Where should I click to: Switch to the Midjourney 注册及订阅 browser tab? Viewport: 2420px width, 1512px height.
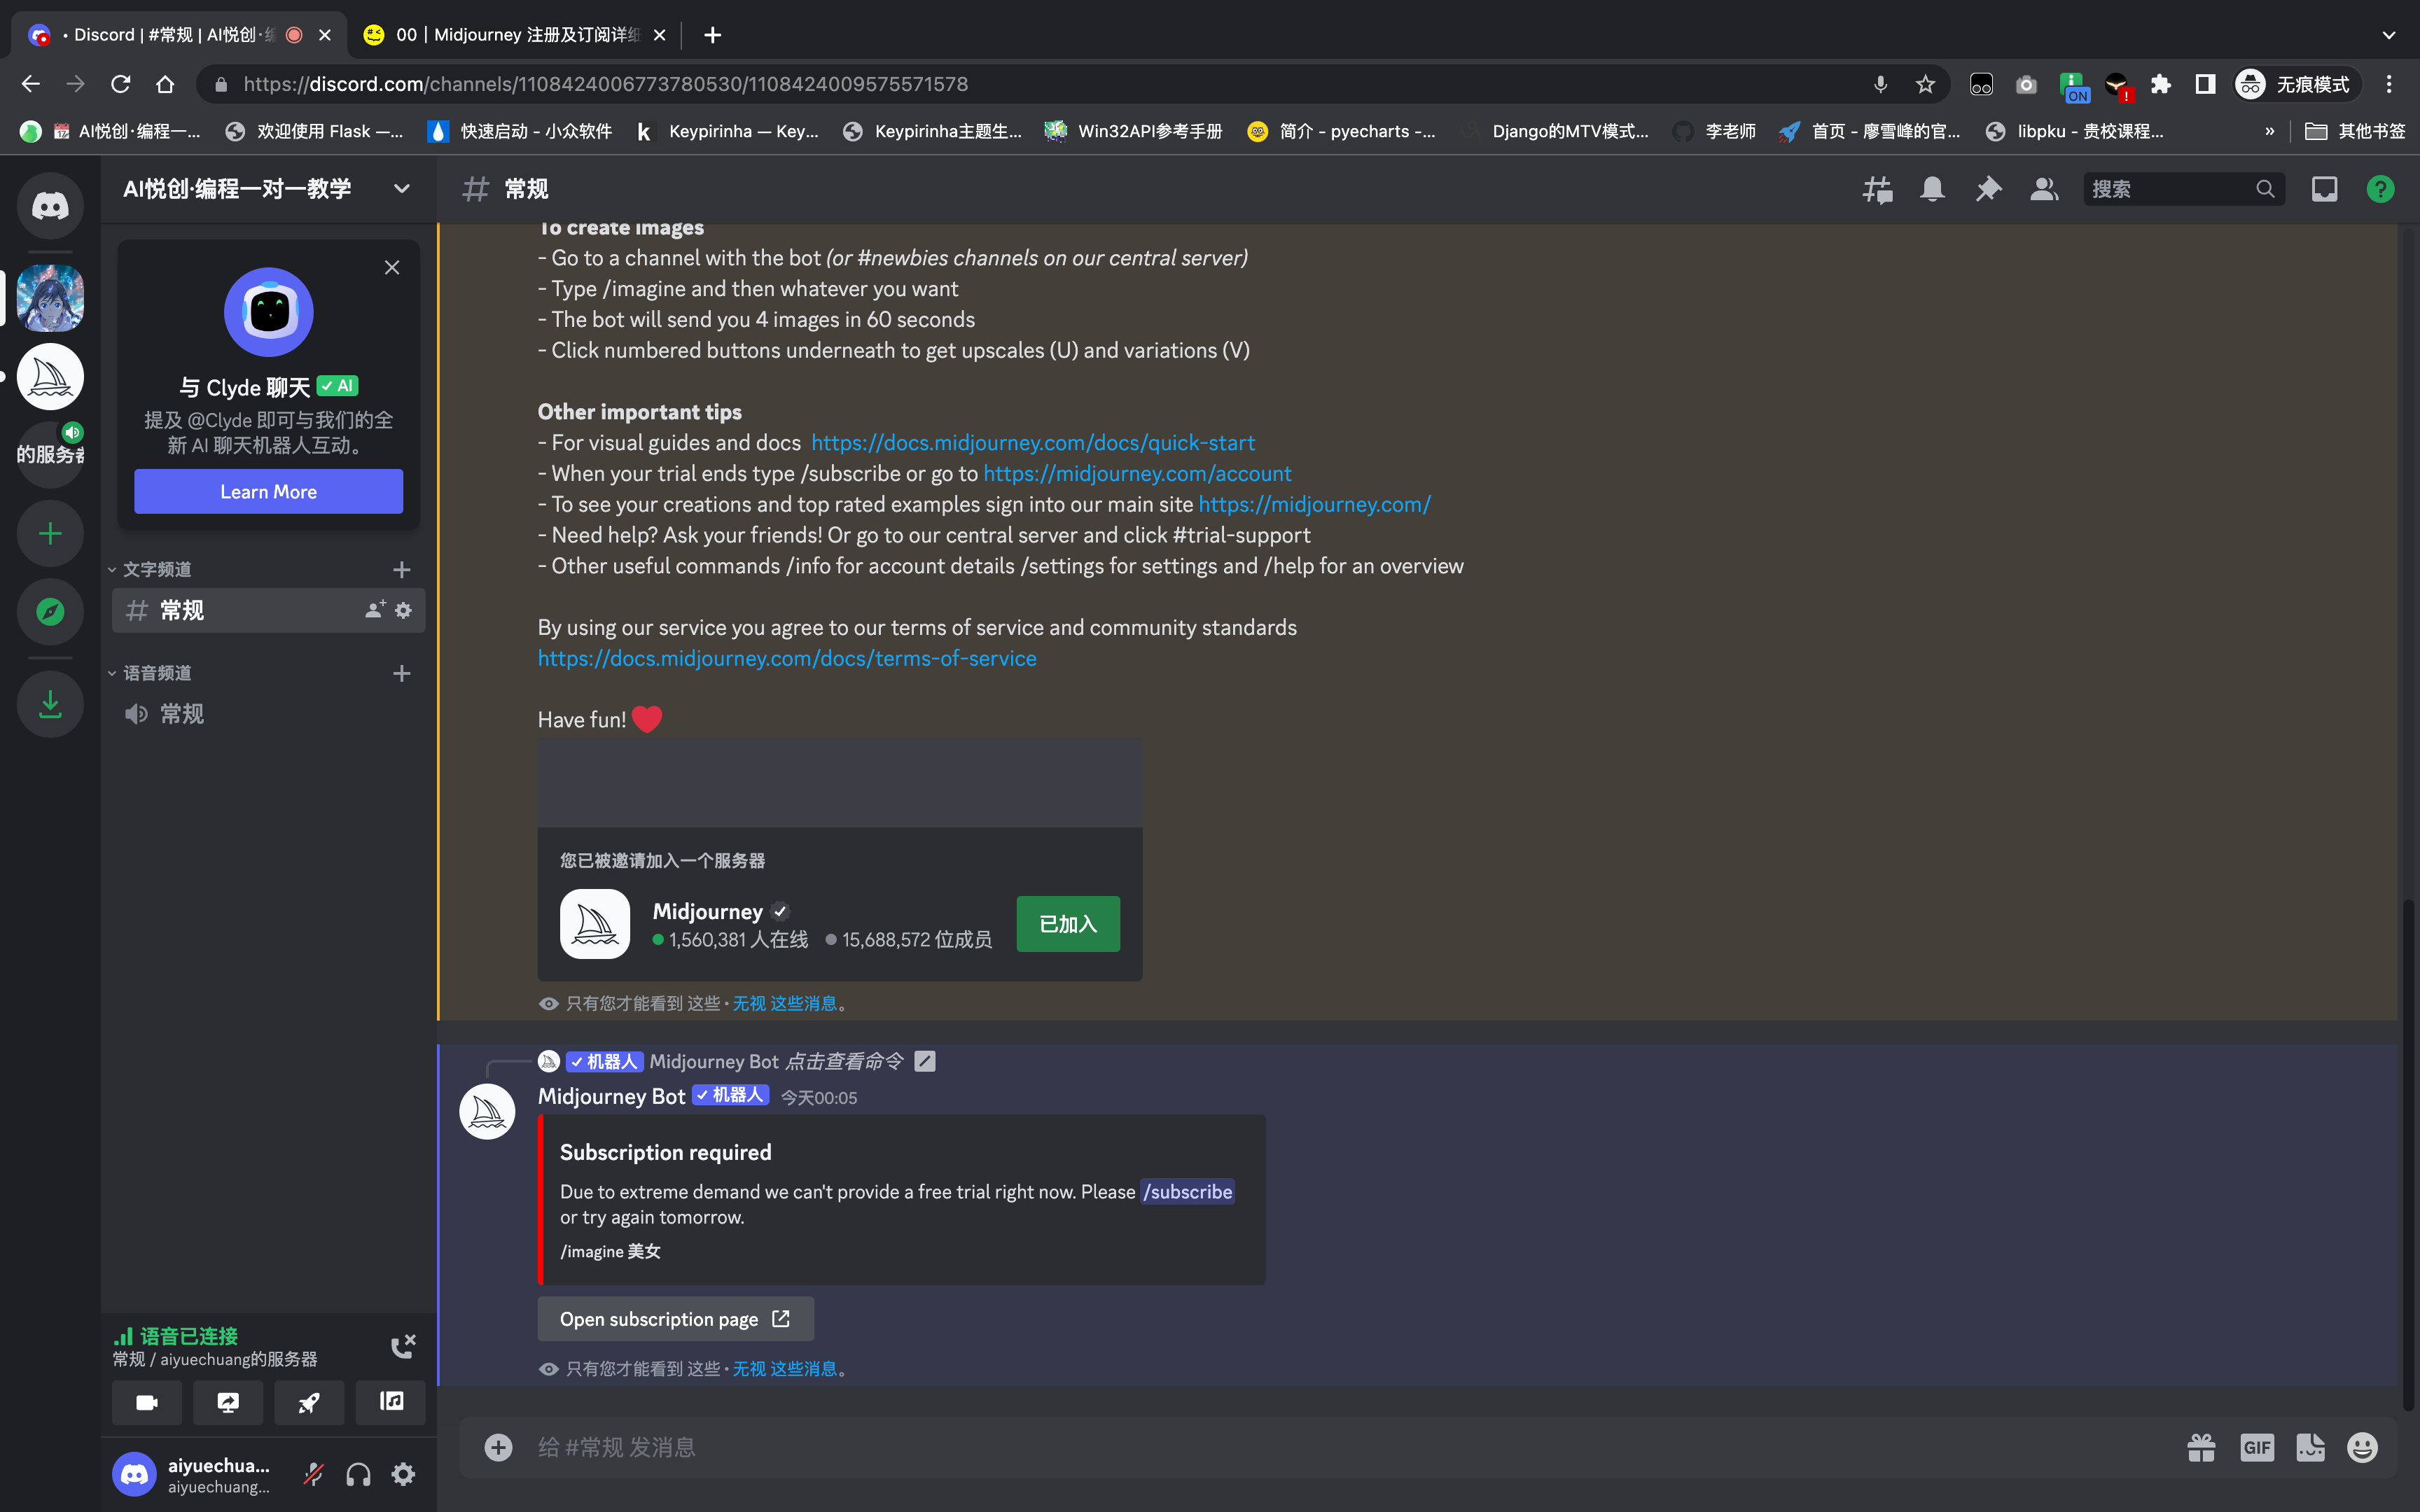click(514, 35)
